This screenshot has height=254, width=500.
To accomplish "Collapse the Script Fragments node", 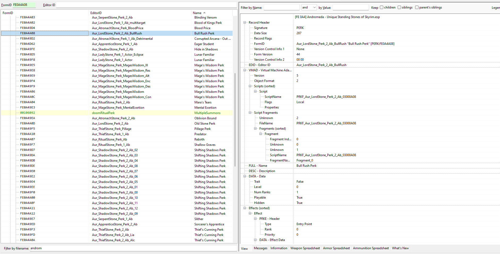I will click(x=250, y=113).
